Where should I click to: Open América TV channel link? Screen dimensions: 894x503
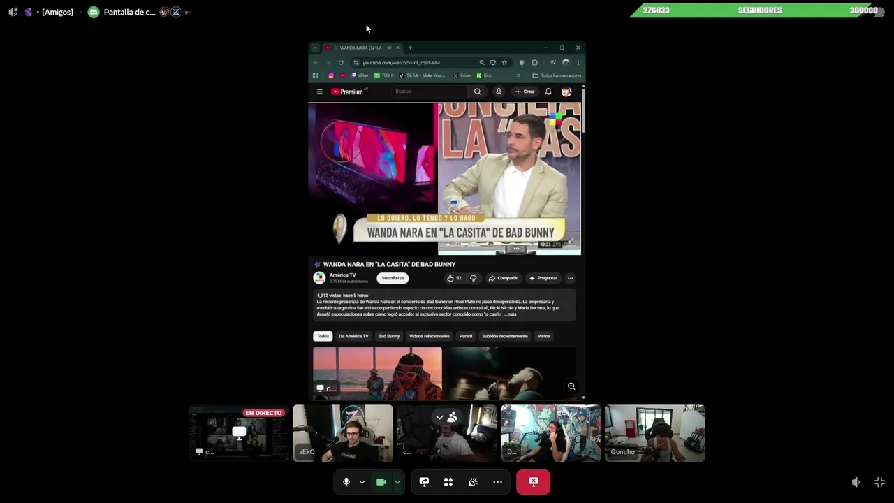(342, 275)
